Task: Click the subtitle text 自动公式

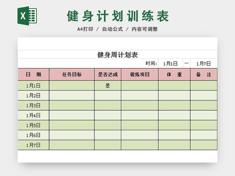Action: [x=112, y=29]
